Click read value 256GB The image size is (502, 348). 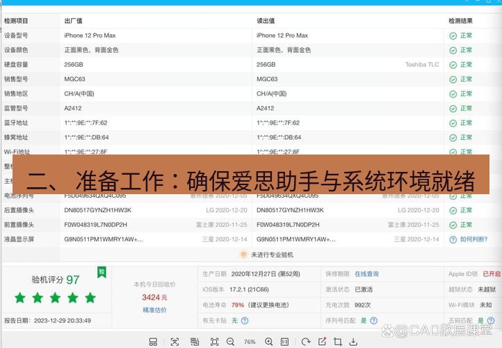tap(266, 65)
